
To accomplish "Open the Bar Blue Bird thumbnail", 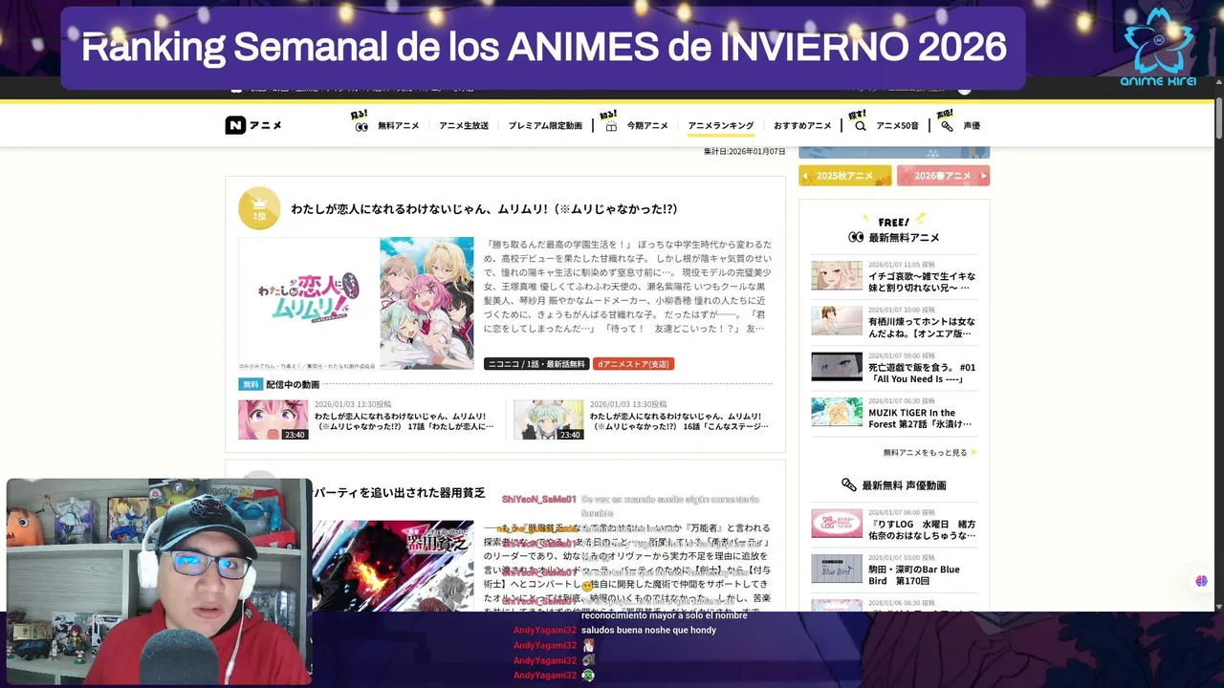I will tap(837, 569).
